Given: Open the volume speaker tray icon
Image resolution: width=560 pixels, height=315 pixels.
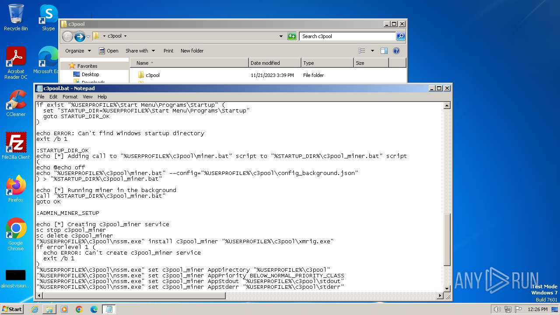Looking at the screenshot, I should [497, 309].
